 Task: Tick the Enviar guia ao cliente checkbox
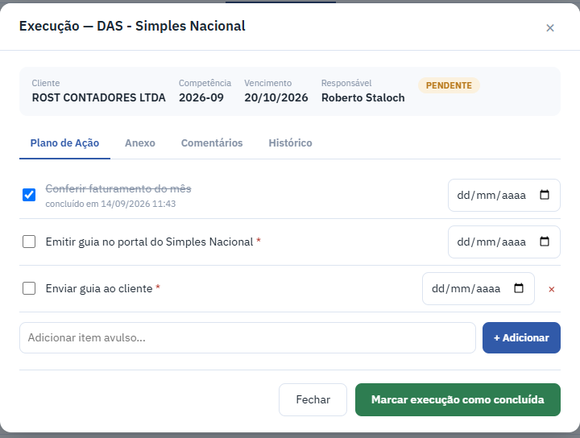click(29, 288)
